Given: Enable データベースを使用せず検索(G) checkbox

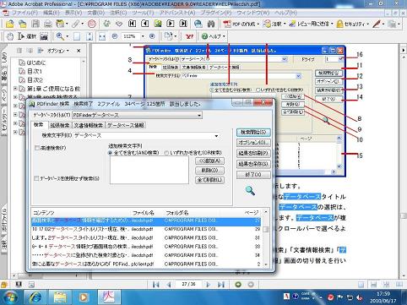Looking at the screenshot, I should tap(36, 178).
